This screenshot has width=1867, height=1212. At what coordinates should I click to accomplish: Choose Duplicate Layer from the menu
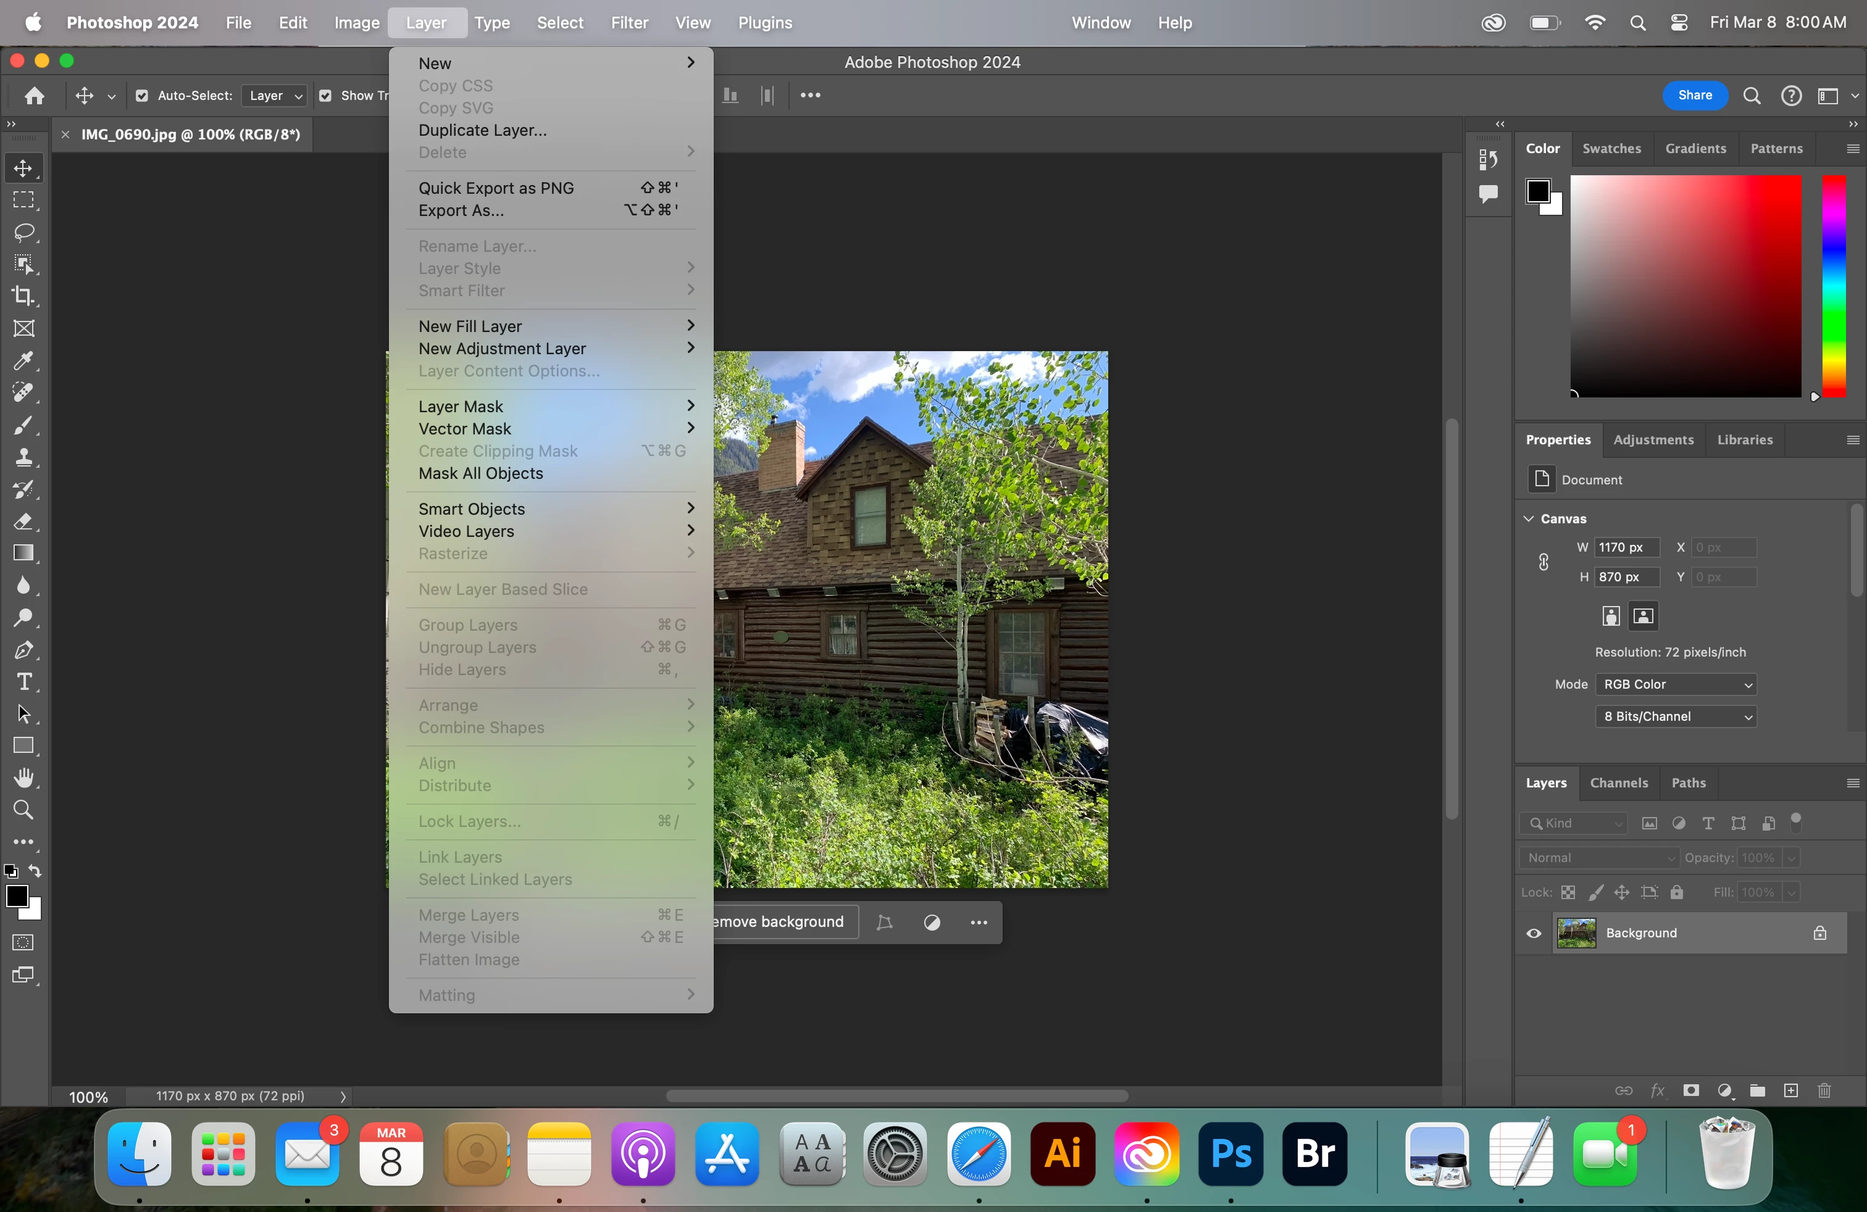click(482, 130)
